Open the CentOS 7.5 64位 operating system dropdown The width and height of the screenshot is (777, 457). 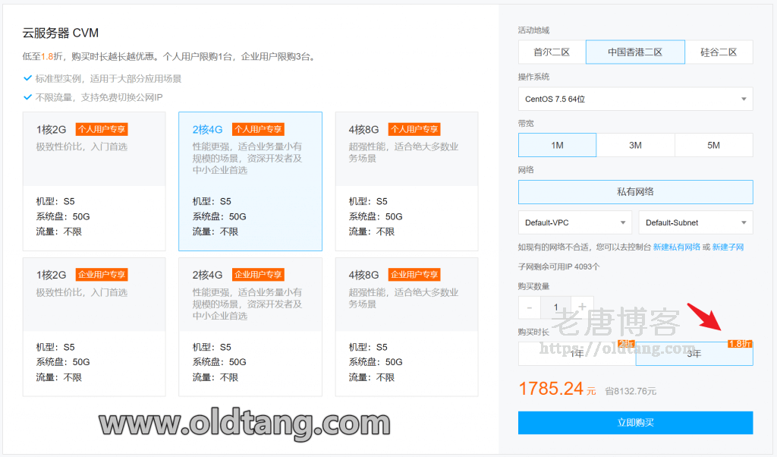click(634, 99)
